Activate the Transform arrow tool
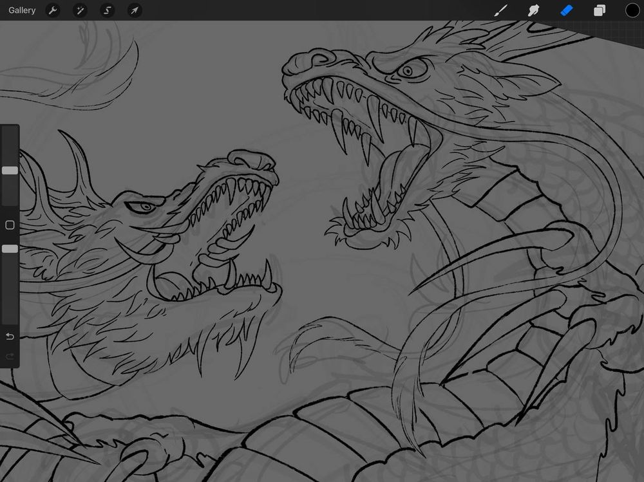This screenshot has width=644, height=482. tap(135, 10)
